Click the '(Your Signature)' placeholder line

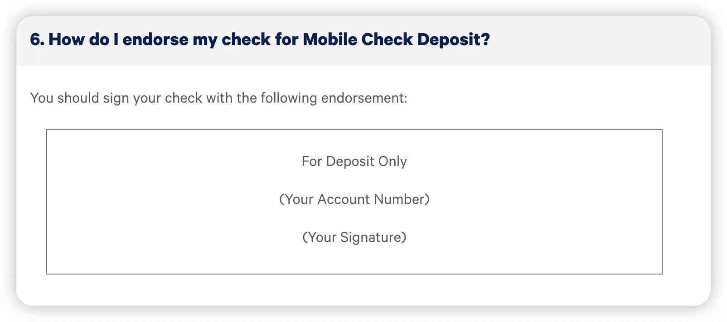coord(354,237)
